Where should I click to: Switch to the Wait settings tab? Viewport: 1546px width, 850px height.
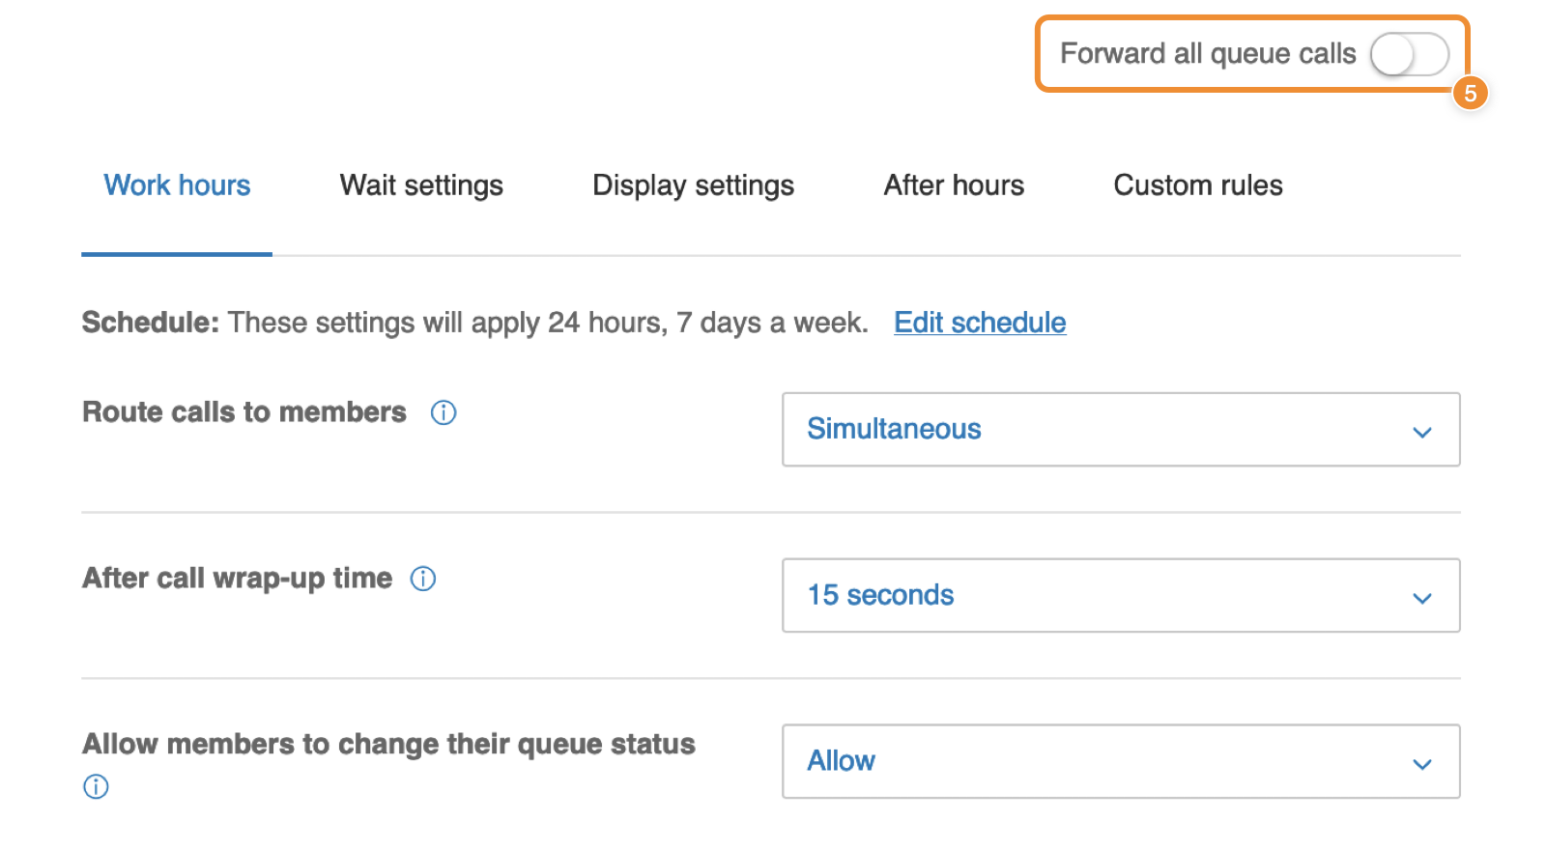[421, 185]
